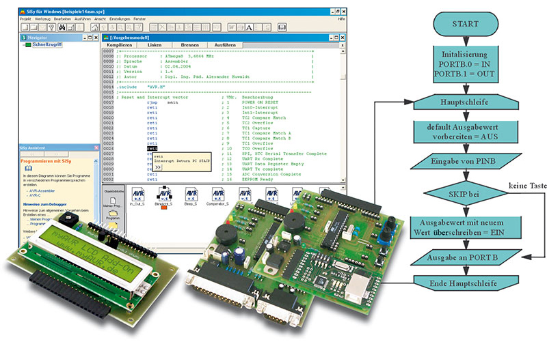This screenshot has height=342, width=547.
Task: Open the Bearbeiten menu
Action: [62, 19]
